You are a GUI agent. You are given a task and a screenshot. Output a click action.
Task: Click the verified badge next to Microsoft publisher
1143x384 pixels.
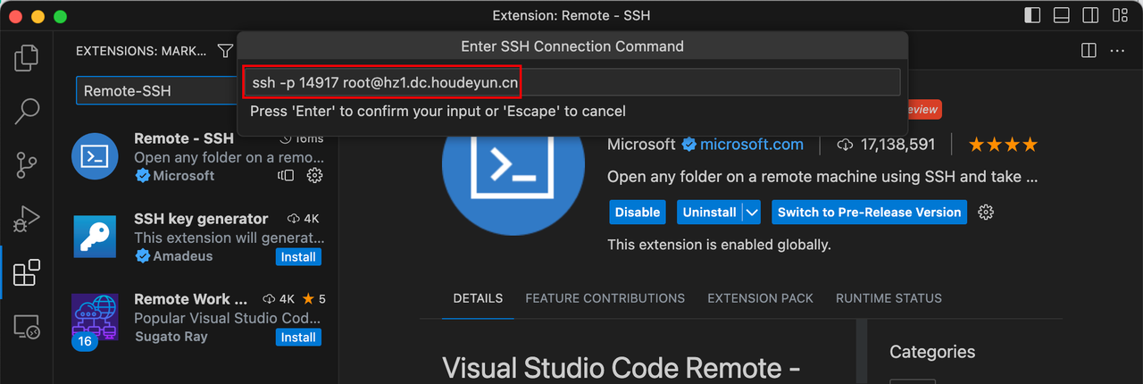688,145
